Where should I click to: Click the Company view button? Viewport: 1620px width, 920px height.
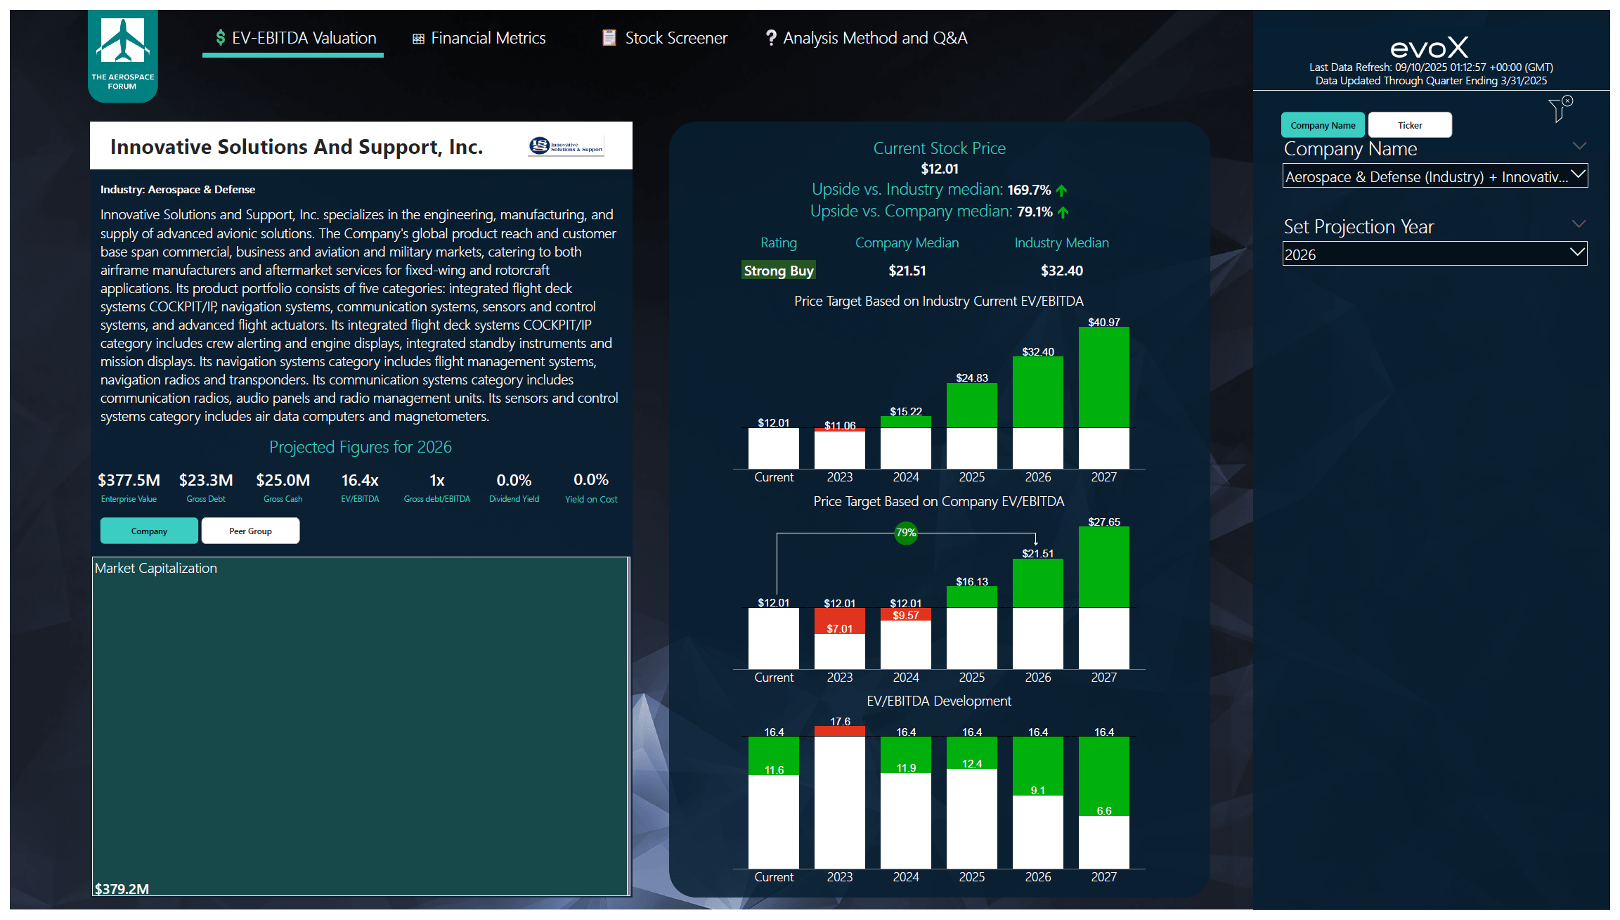click(x=149, y=531)
